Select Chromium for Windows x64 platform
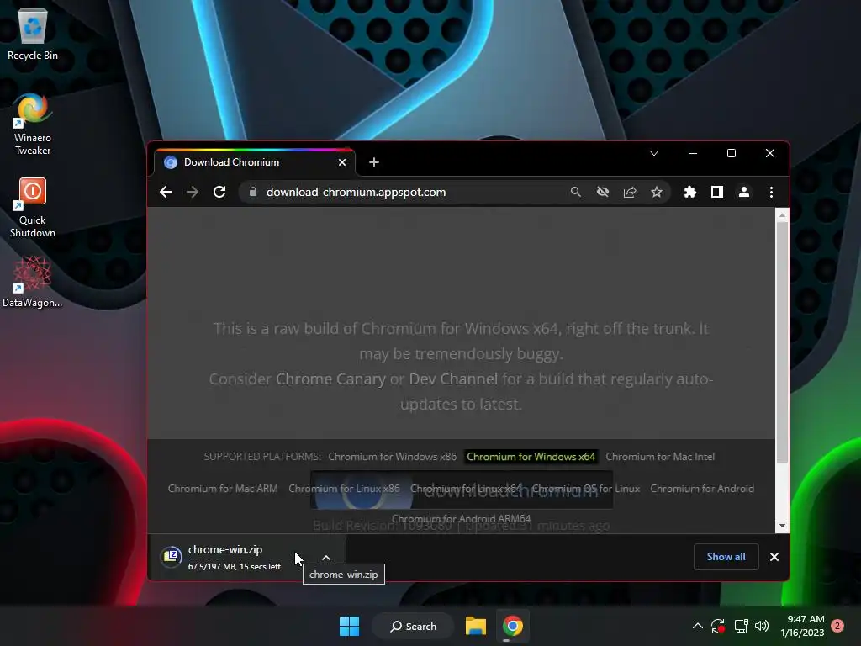This screenshot has height=646, width=861. (531, 457)
